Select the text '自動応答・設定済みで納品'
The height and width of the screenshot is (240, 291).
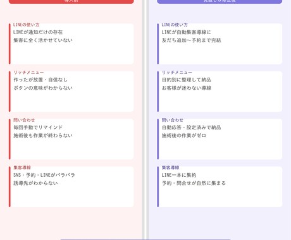pyautogui.click(x=191, y=128)
